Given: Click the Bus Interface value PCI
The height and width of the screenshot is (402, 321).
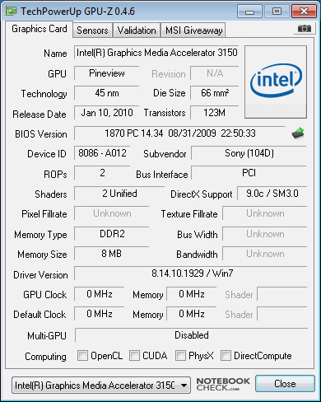Looking at the screenshot, I should click(x=249, y=173).
